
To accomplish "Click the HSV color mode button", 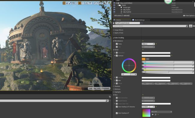I will coord(148,59).
